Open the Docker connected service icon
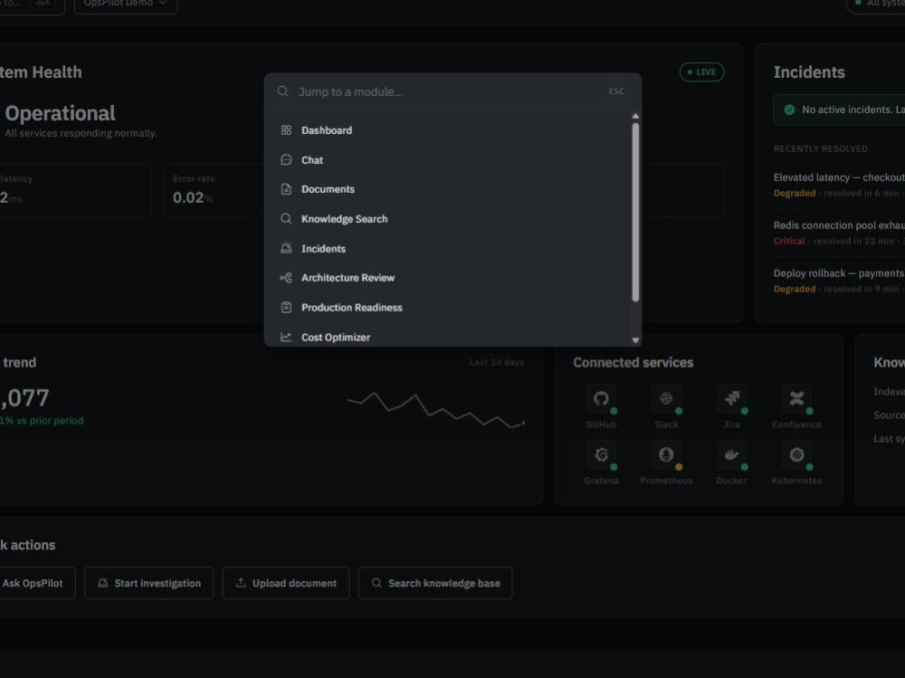Viewport: 905px width, 678px height. pyautogui.click(x=731, y=455)
